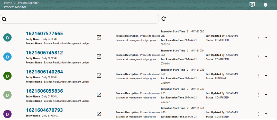The height and width of the screenshot is (120, 277).
Task: Open the three-dot menu for process 1621606140264
Action: [258, 76]
